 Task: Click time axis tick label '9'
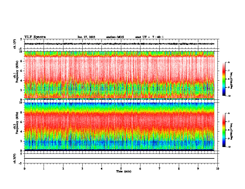coord(198,169)
